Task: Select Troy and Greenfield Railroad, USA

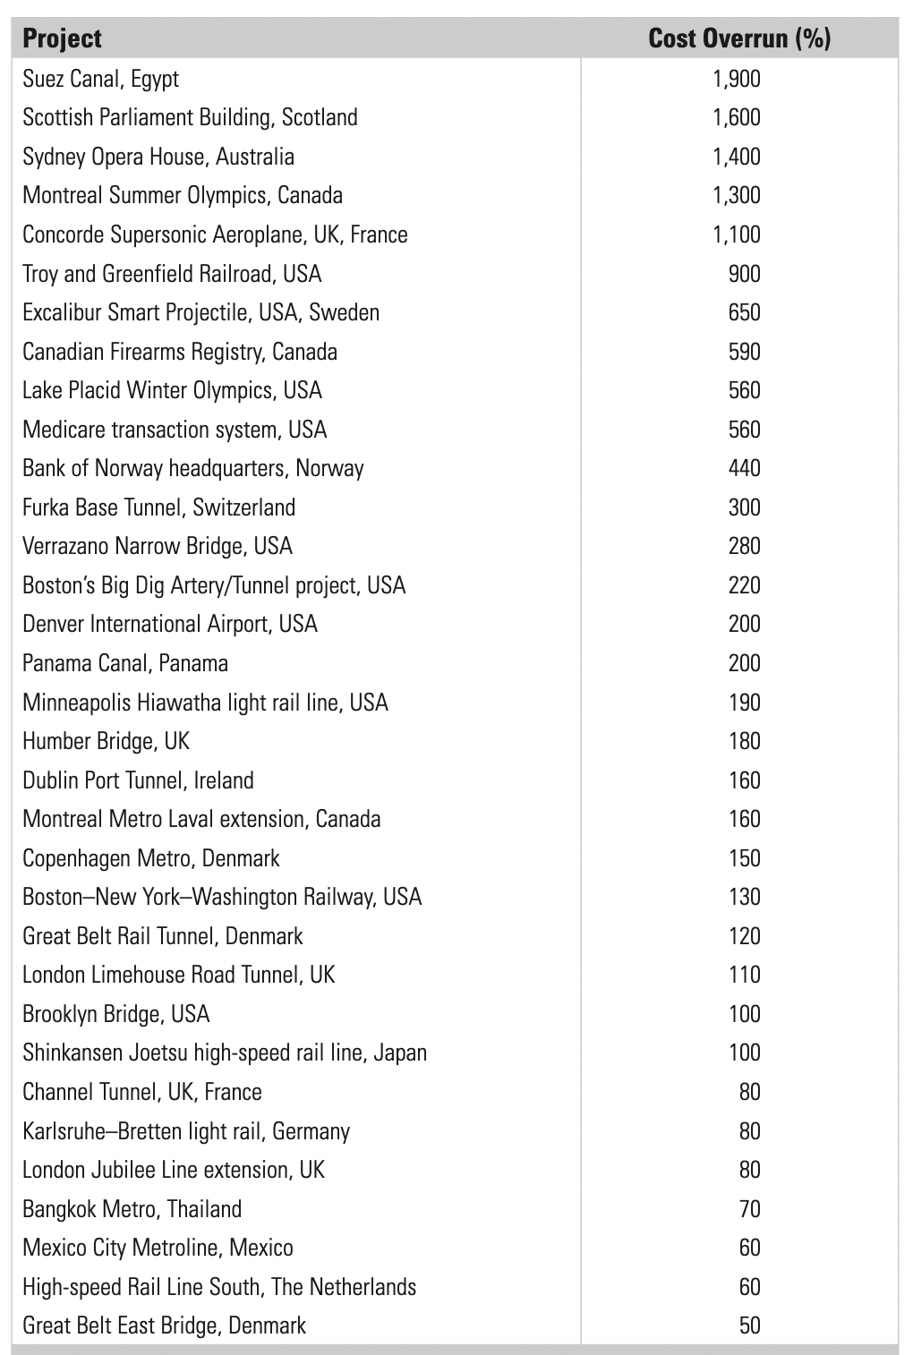Action: click(172, 274)
